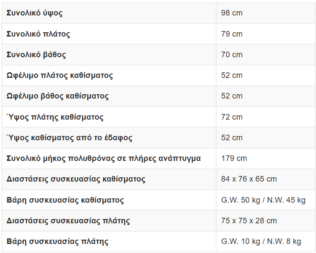Select the '72 cm' value
Screen dimensions: 316x253
click(232, 117)
